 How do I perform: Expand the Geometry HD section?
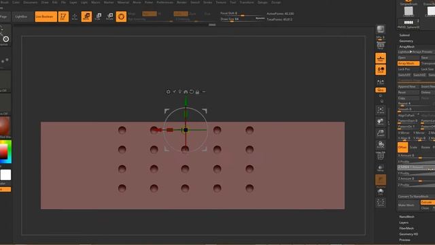tap(408, 234)
